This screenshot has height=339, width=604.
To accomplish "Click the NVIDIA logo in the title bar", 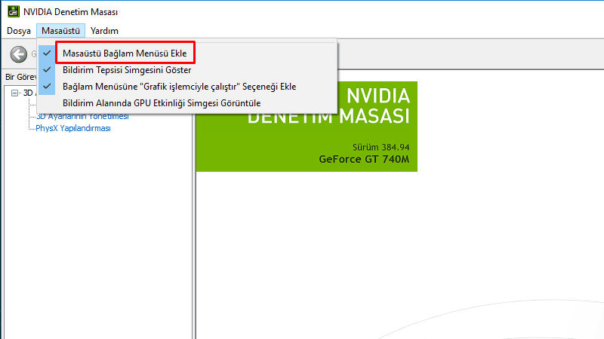I will (x=12, y=12).
